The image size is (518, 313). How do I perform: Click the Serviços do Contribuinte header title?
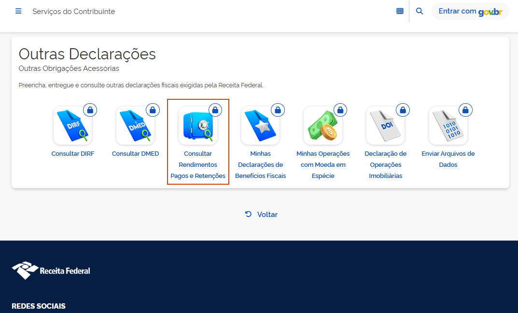(73, 11)
